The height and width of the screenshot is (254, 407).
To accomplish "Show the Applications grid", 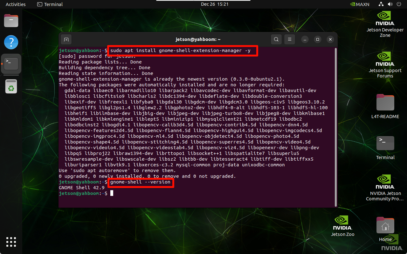I will (x=11, y=242).
